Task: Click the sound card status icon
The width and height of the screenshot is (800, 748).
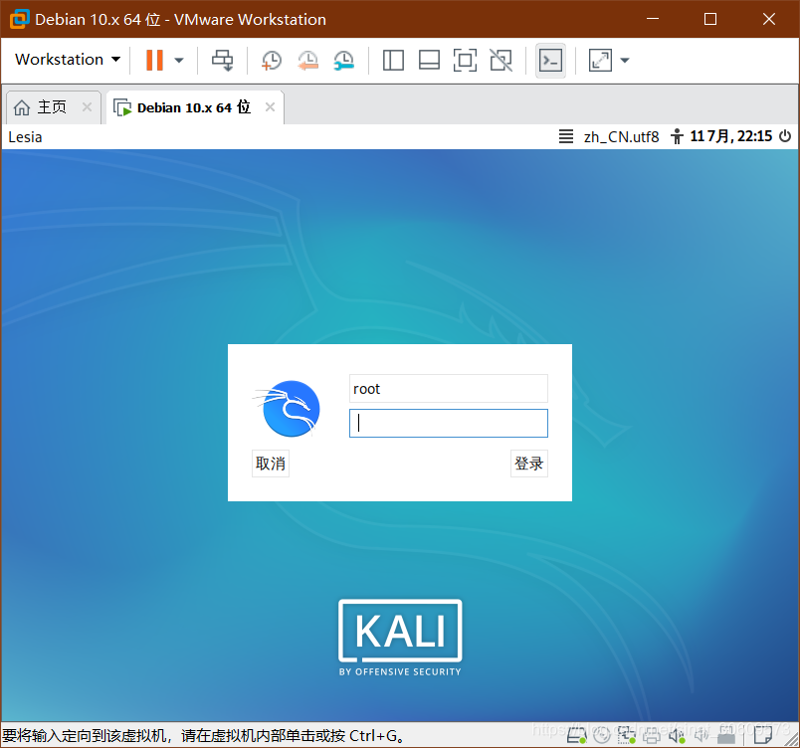Action: pyautogui.click(x=677, y=735)
